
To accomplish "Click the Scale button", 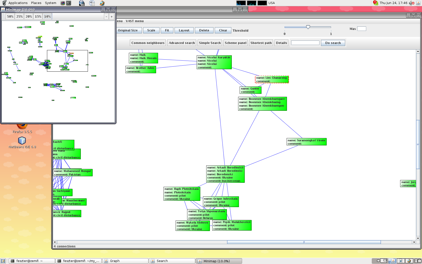I will point(151,30).
